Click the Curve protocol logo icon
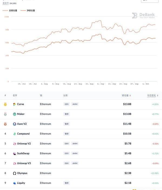162x190 pixels. [x=15, y=104]
